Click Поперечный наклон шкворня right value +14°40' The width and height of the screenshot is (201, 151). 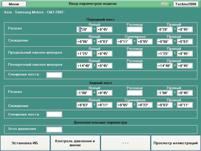pos(165,66)
